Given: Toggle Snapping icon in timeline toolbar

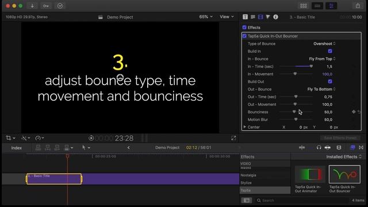Looking at the screenshot, I should pyautogui.click(x=327, y=147).
